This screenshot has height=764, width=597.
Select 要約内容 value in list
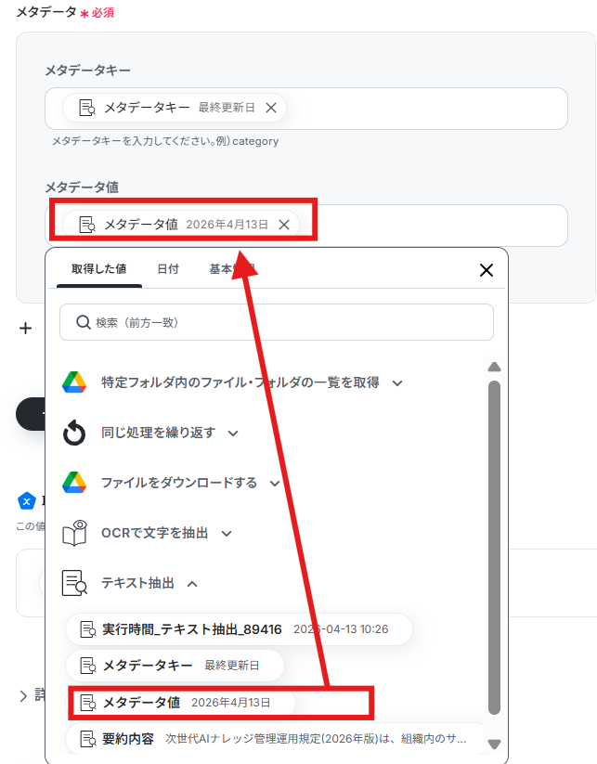[276, 739]
